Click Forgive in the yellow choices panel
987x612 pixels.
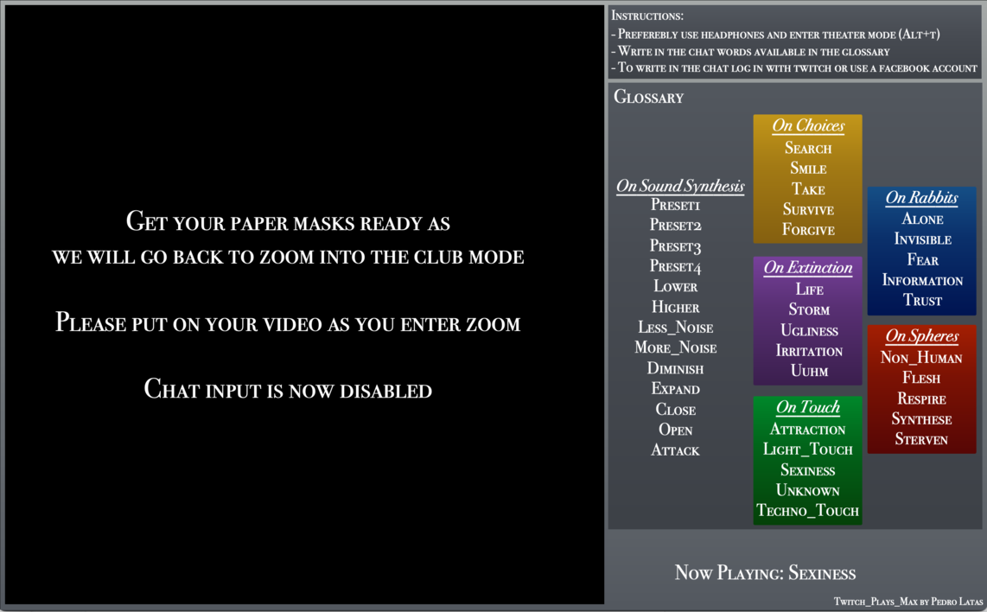[x=807, y=230]
